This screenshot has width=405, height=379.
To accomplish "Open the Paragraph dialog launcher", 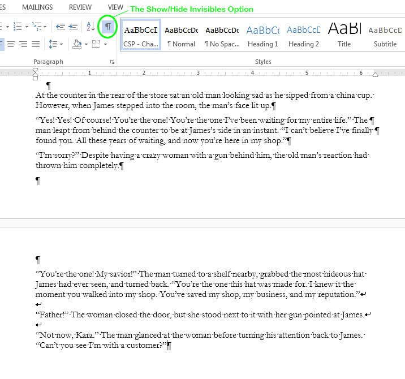I will (112, 62).
